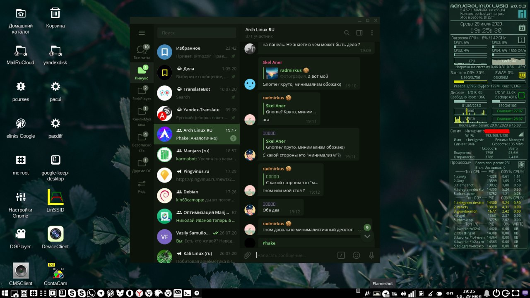Open 'Настройки Gnome' desktop icon
Screen dimensions: 530x298
(x=21, y=204)
